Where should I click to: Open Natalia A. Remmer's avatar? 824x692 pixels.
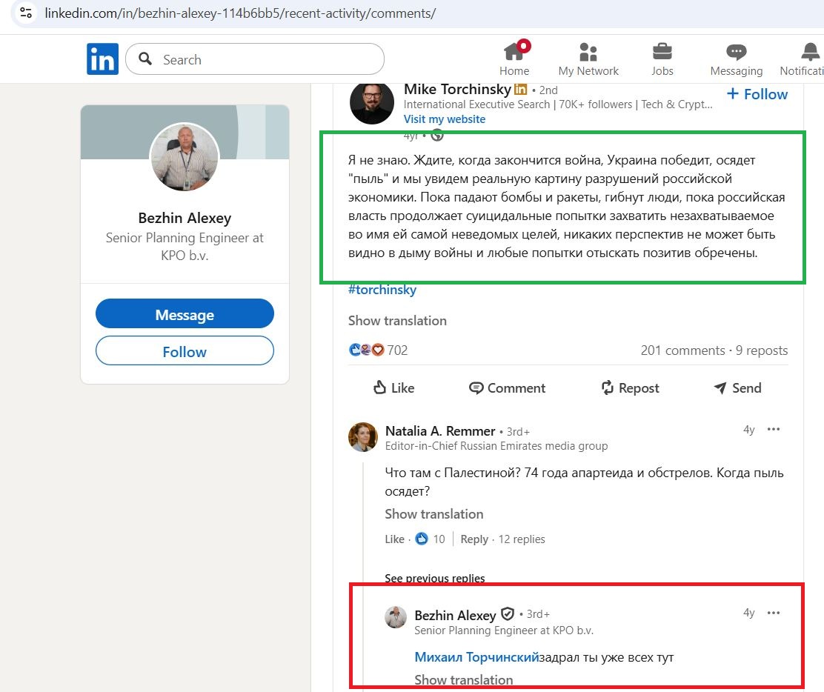point(363,437)
